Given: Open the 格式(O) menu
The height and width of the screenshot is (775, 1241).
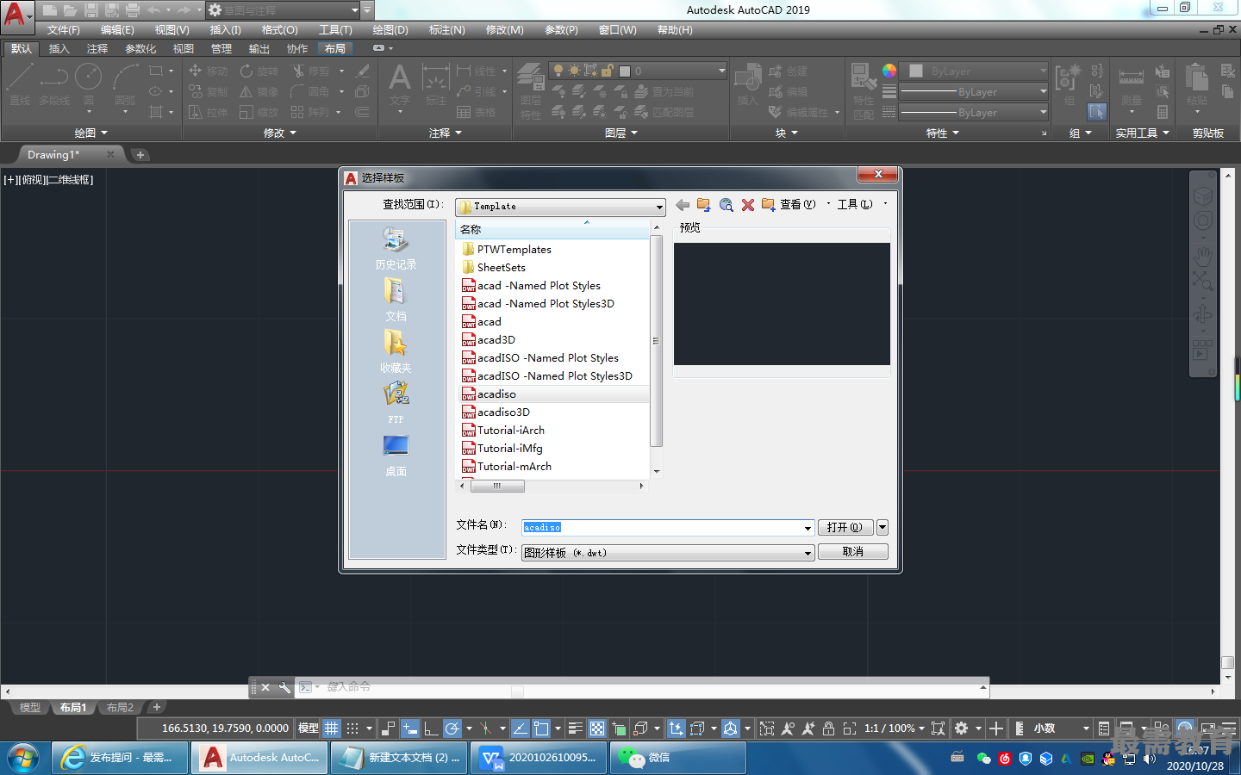Looking at the screenshot, I should (279, 30).
